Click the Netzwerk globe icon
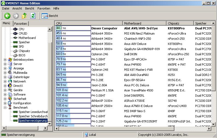The image size is (217, 138). pyautogui.click(x=10, y=81)
